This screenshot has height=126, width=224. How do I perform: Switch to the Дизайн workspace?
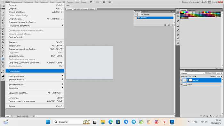click(204, 2)
